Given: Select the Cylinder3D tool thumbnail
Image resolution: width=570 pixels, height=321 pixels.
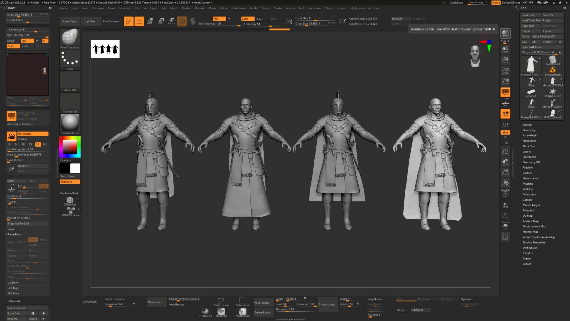Looking at the screenshot, I should pos(552,60).
